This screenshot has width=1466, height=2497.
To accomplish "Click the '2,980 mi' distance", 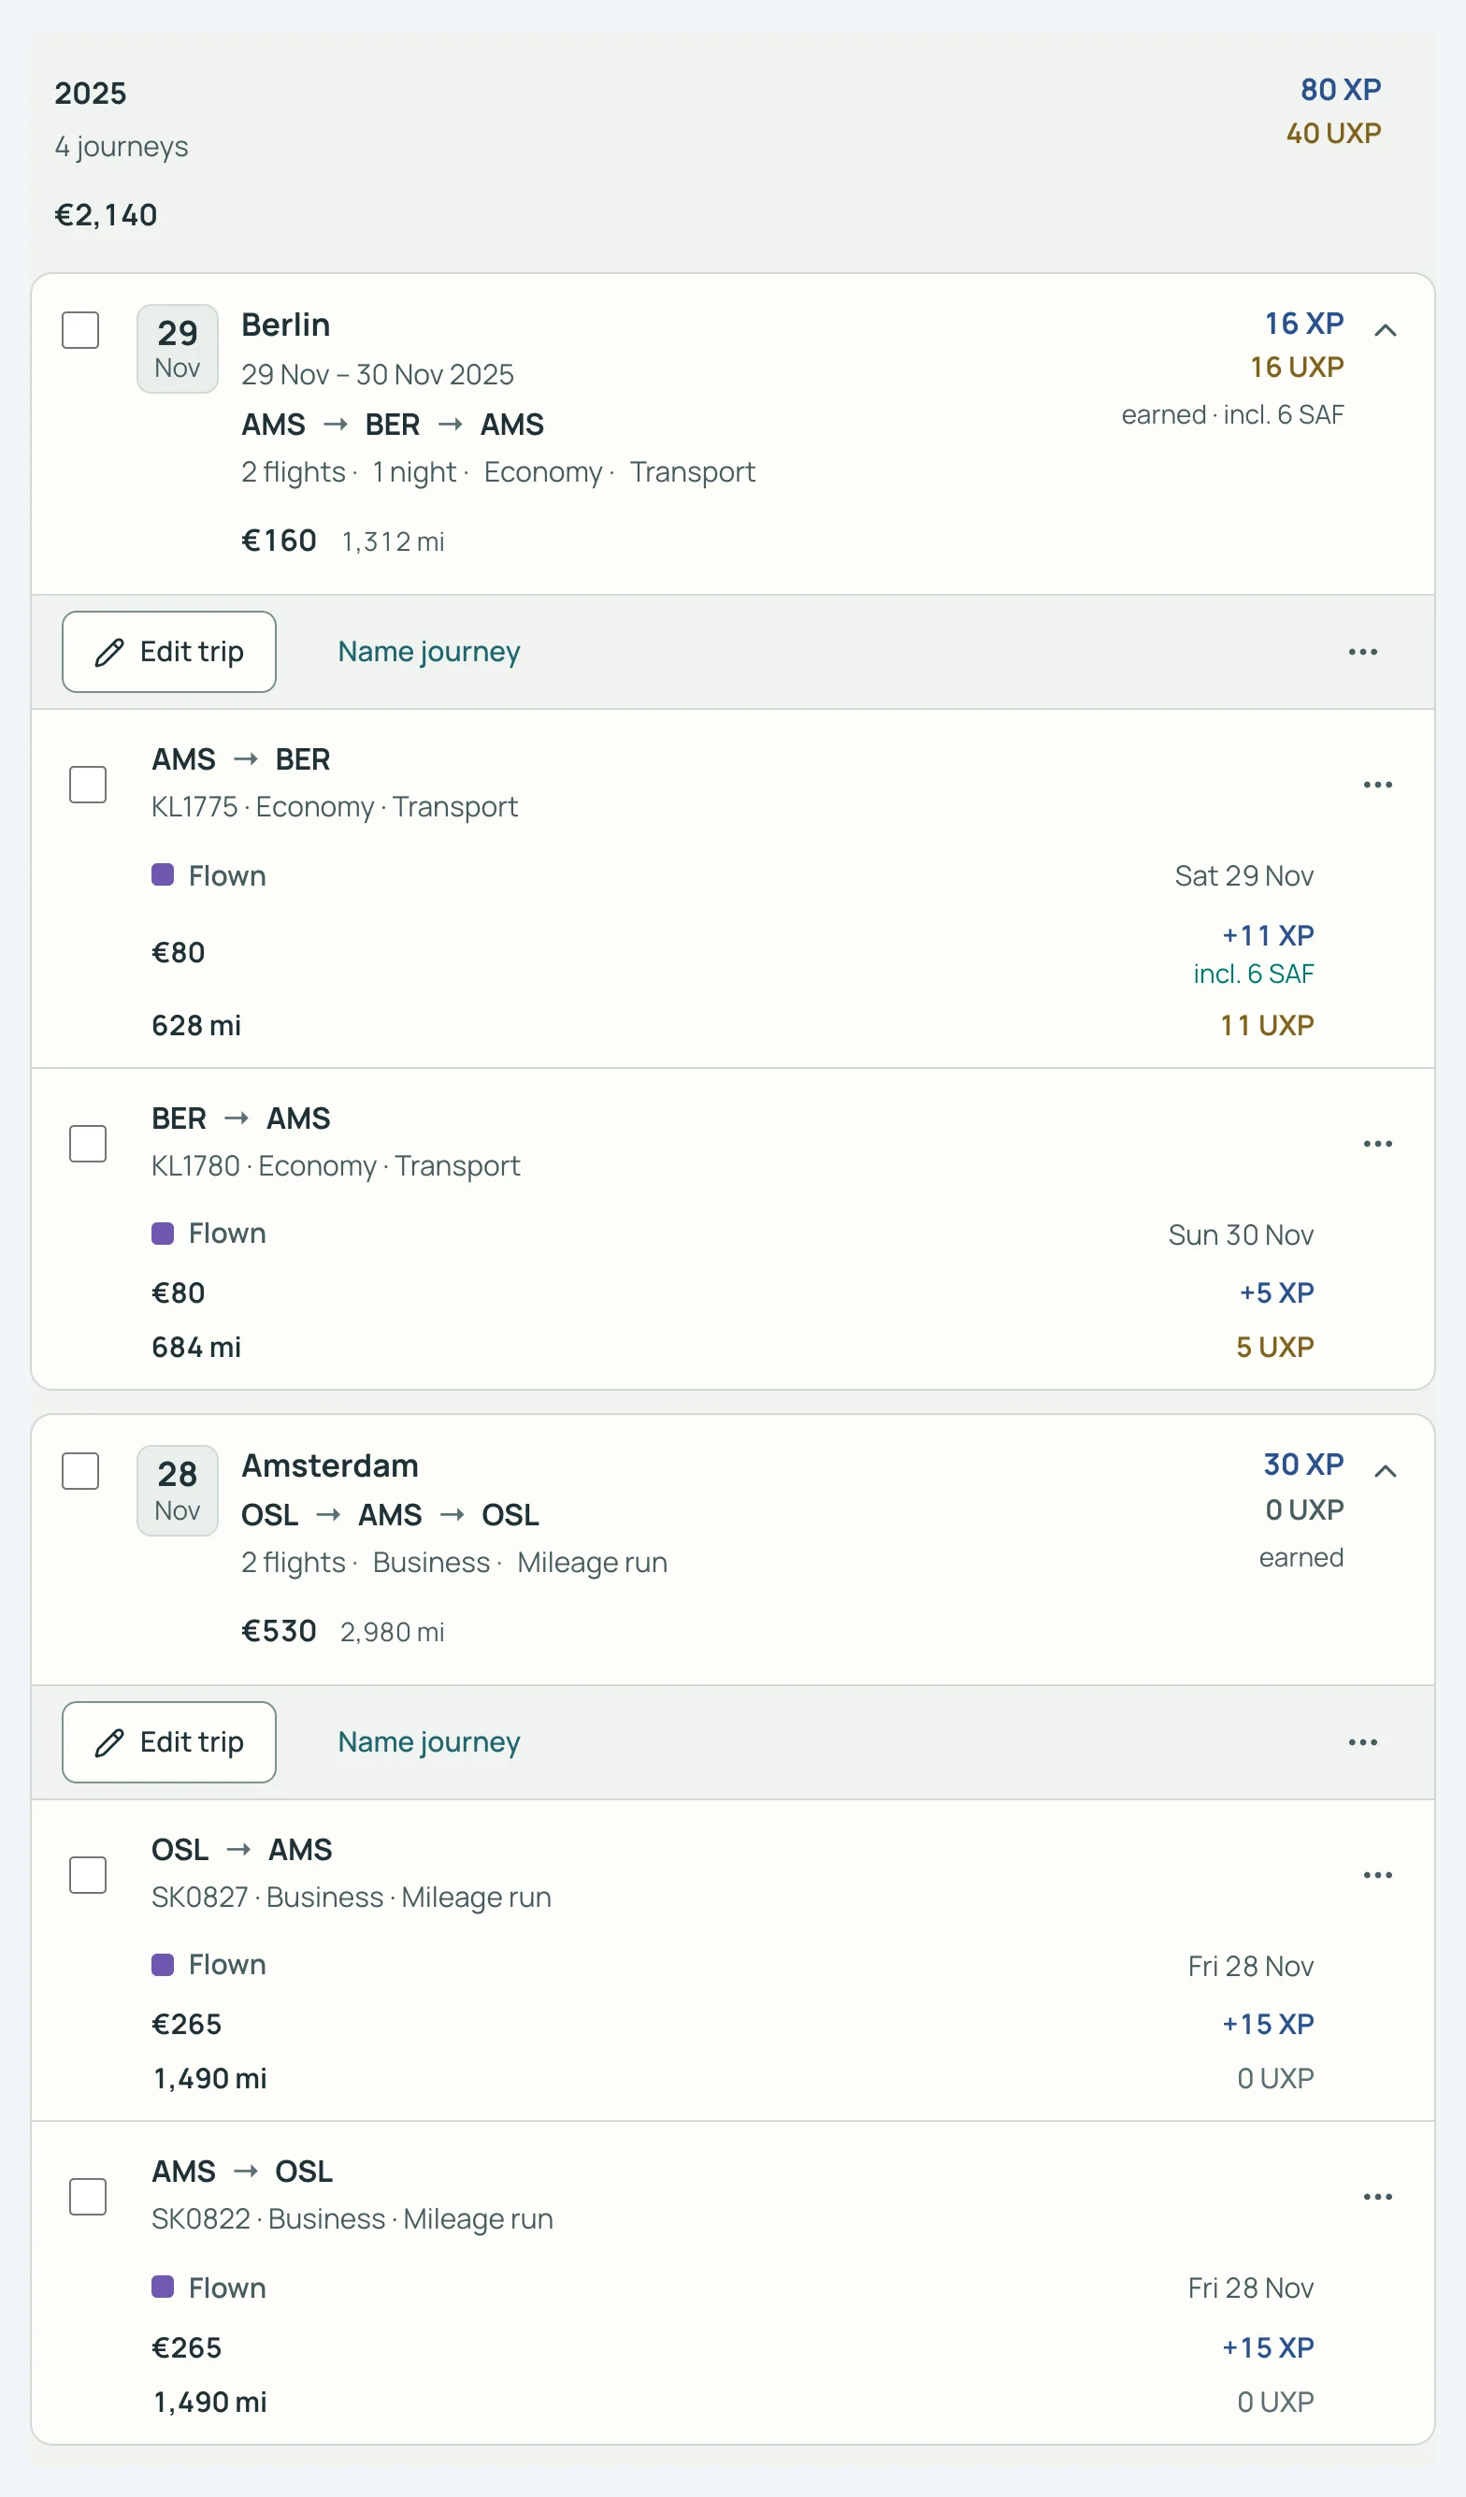I will 393,1632.
